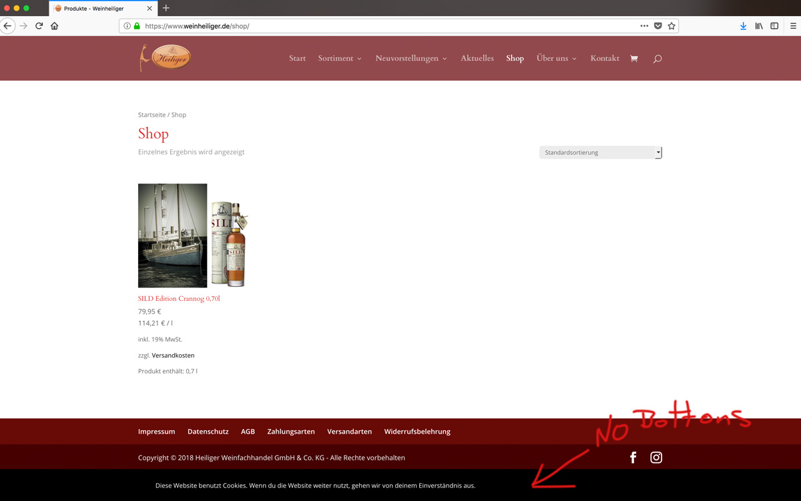Open the Kontakt page

(x=605, y=58)
